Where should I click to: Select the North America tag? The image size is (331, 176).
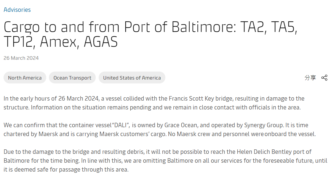pyautogui.click(x=25, y=78)
